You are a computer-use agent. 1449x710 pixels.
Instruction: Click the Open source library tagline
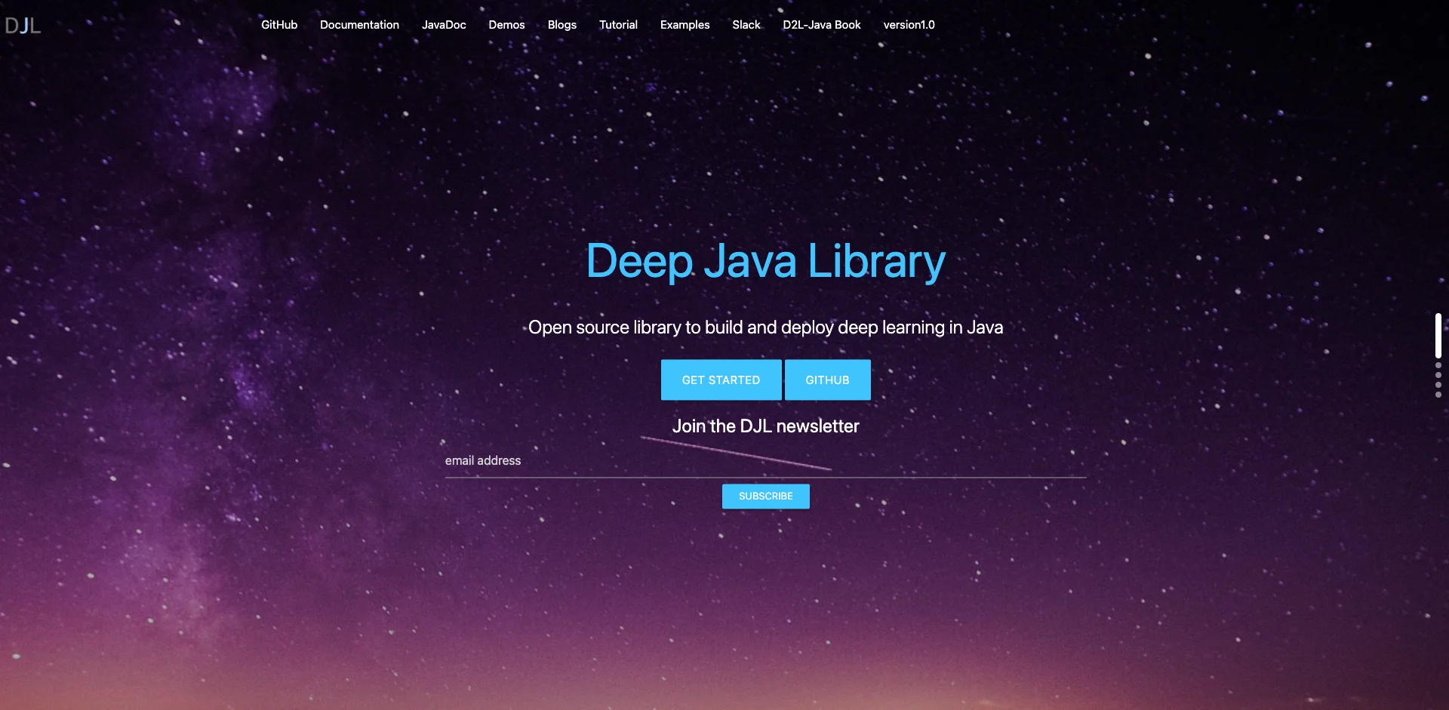coord(766,327)
